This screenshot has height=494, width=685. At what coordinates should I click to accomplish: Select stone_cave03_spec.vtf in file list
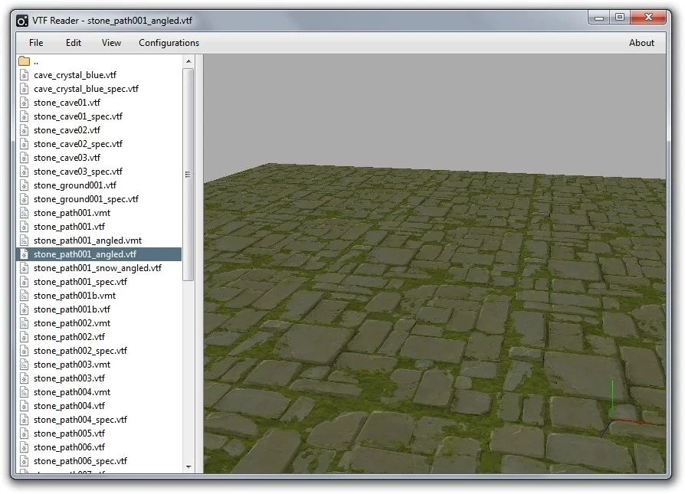point(78,172)
